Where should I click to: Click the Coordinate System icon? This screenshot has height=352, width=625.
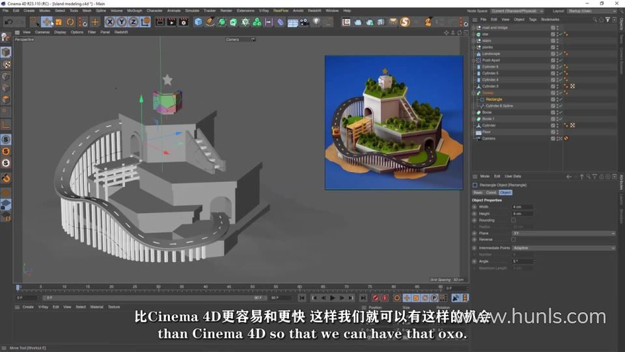145,22
